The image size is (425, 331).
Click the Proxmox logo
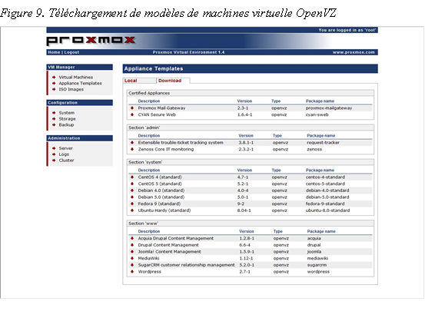click(x=91, y=41)
